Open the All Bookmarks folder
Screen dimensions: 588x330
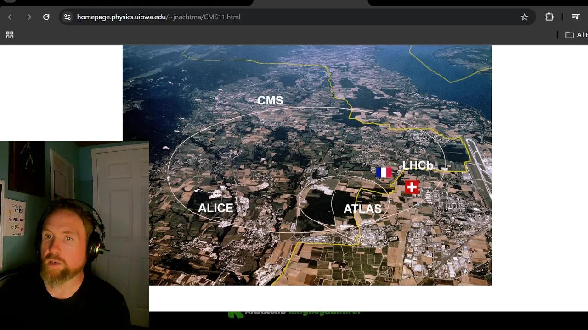(577, 35)
